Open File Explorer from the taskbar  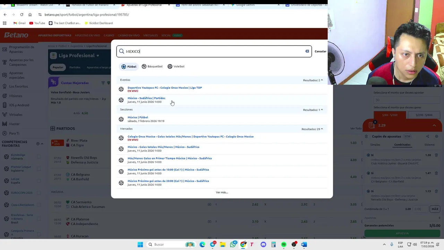(223, 244)
